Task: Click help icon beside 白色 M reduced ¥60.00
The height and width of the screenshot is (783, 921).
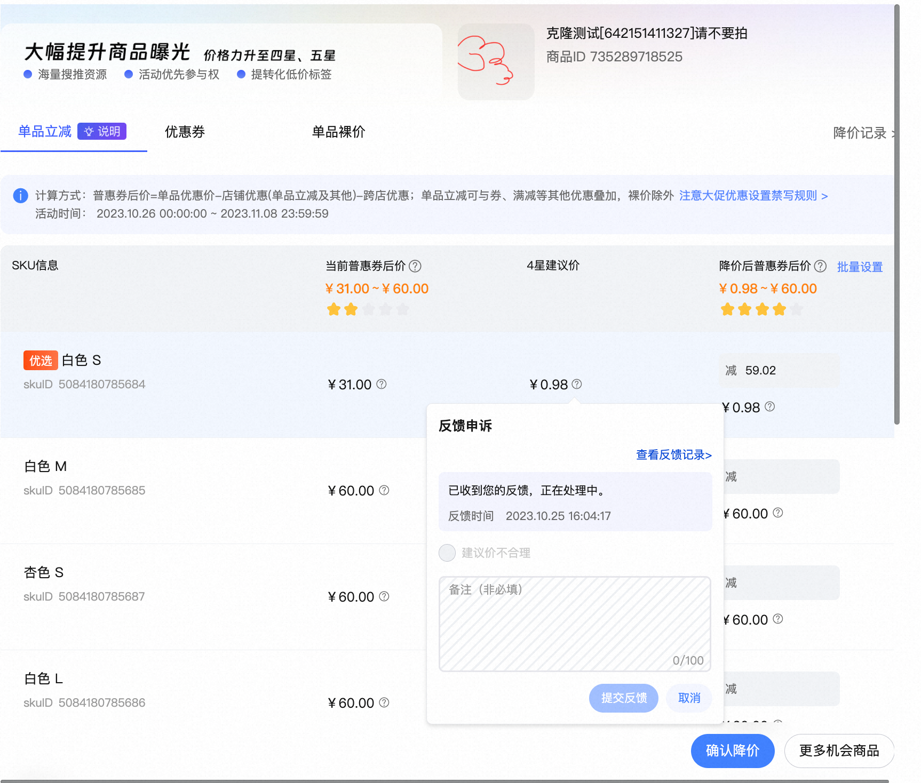Action: click(778, 513)
